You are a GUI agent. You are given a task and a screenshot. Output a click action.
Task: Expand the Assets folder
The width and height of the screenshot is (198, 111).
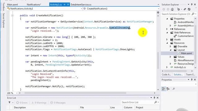167,39
